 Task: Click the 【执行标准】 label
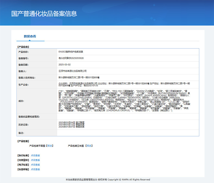pyautogui.click(x=23, y=155)
